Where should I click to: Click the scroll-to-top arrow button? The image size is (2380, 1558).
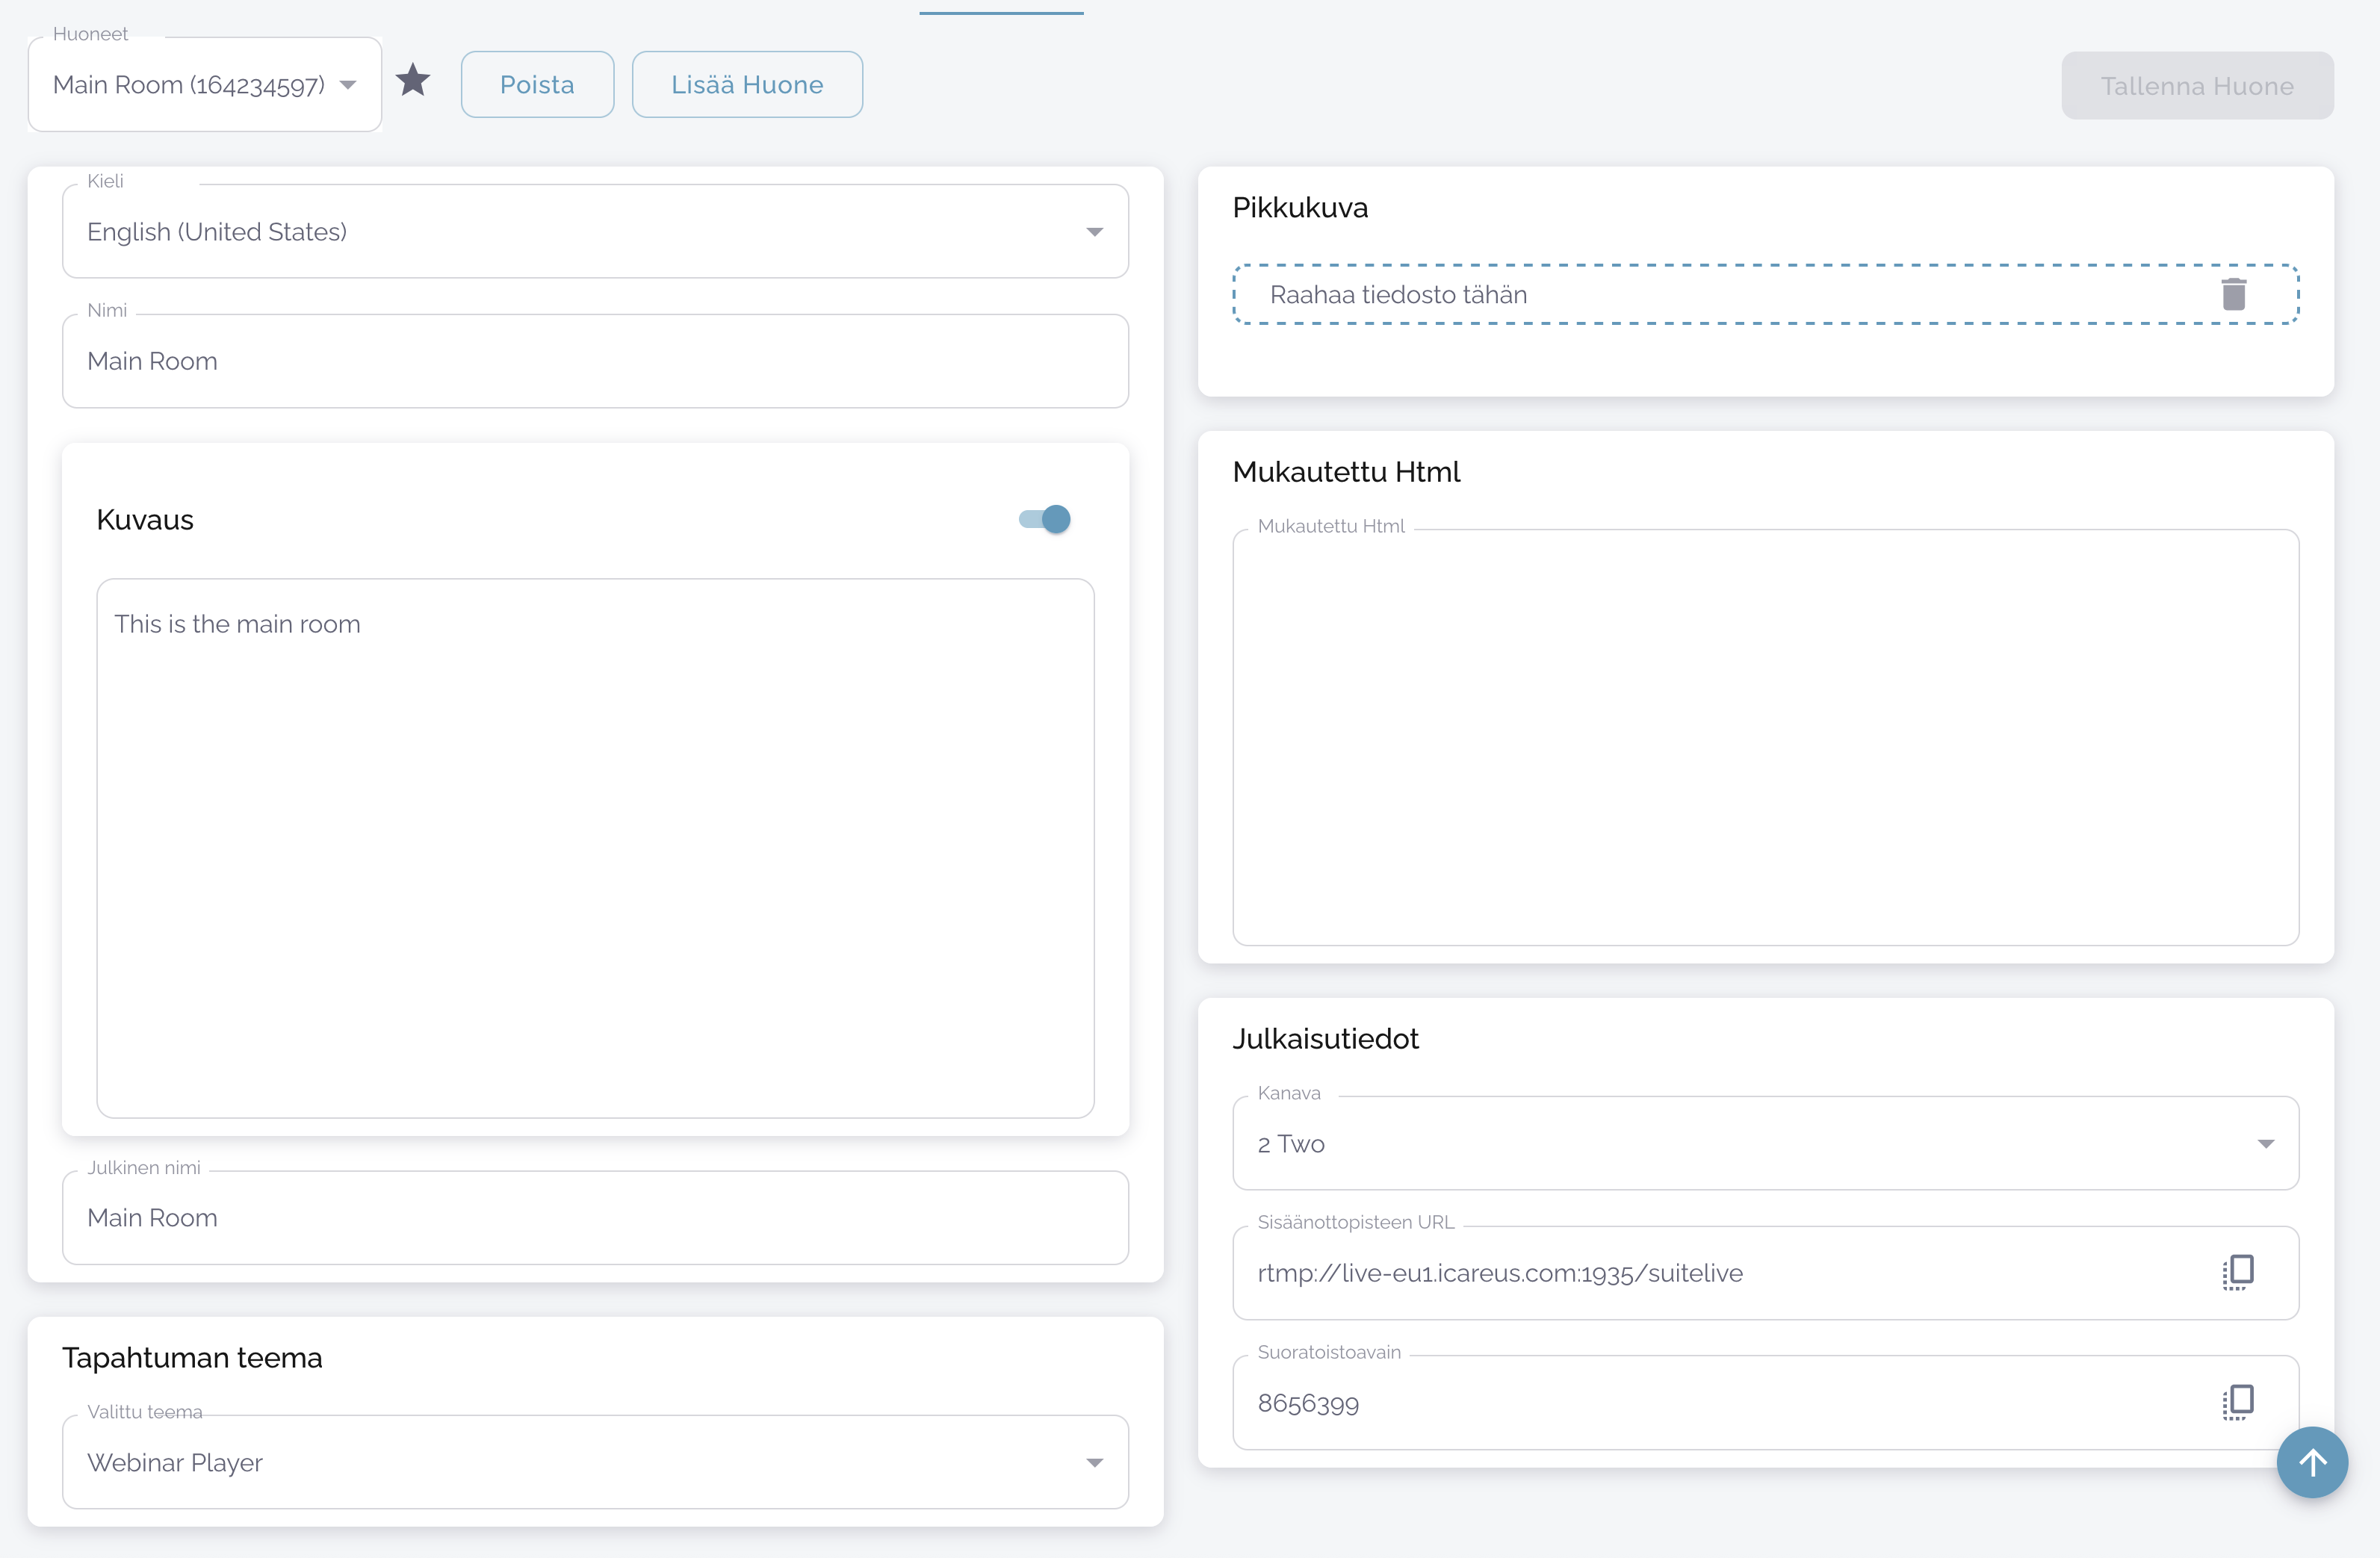coord(2312,1462)
